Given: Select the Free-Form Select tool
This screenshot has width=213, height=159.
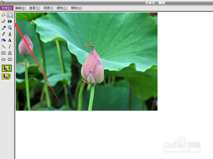Looking at the screenshot, I should coord(4,15).
